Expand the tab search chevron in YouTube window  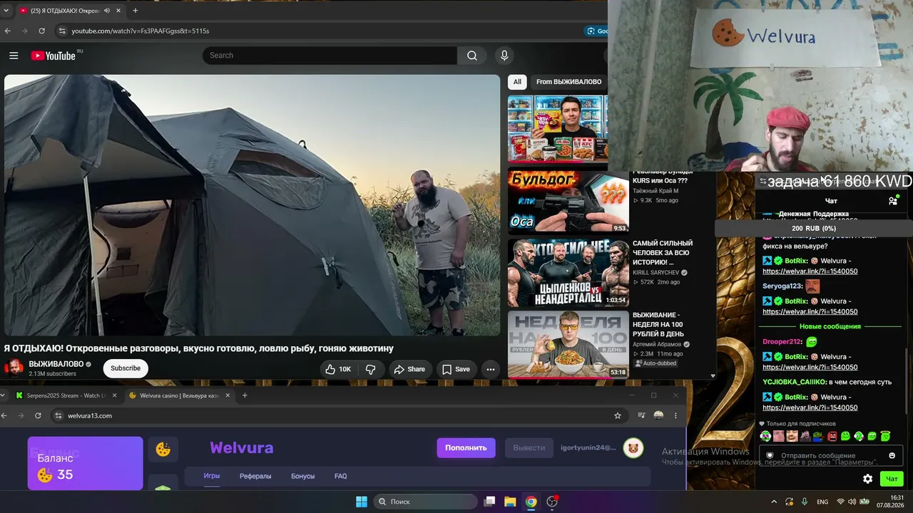coord(6,11)
